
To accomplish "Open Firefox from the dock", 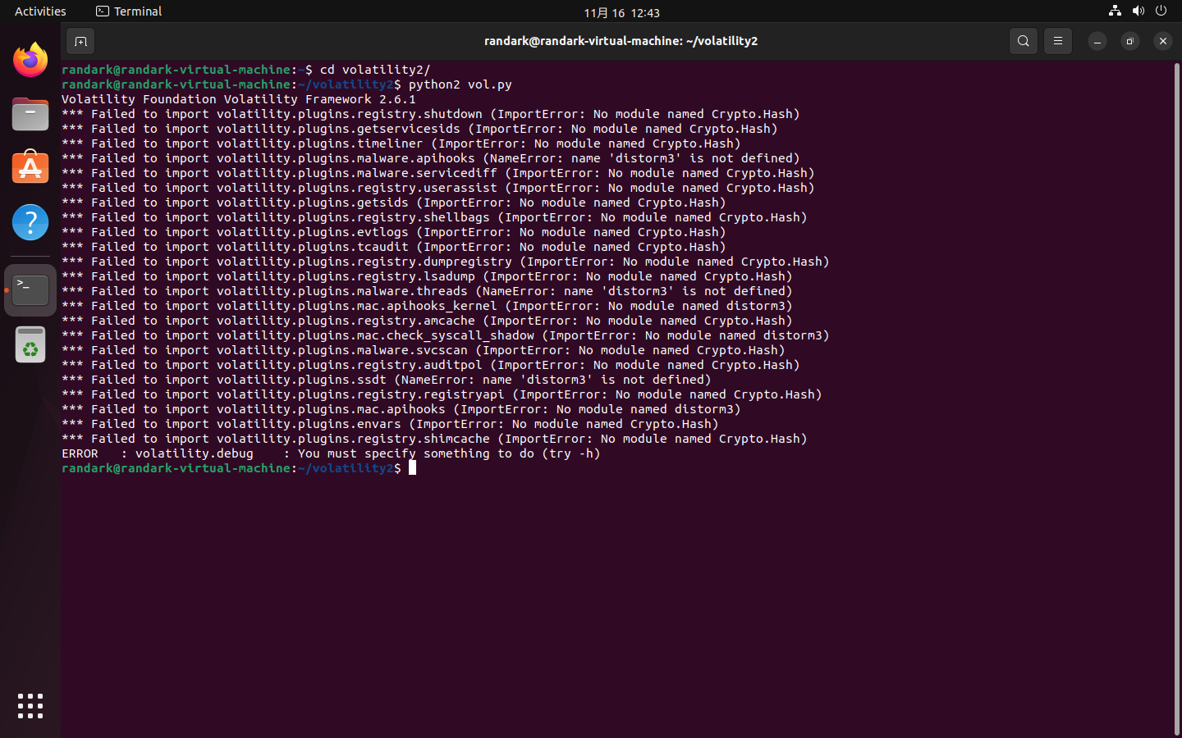I will coord(30,60).
